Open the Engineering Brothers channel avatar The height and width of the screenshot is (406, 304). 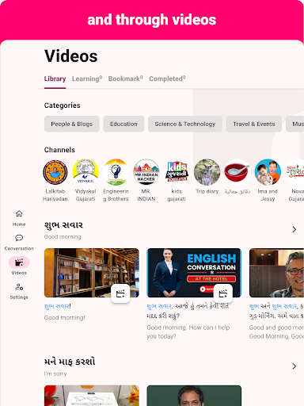click(116, 172)
